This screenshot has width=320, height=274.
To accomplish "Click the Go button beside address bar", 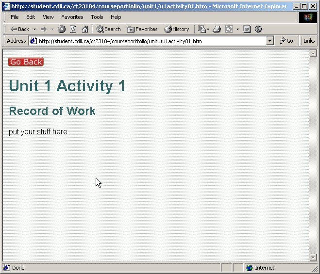I will coord(286,41).
